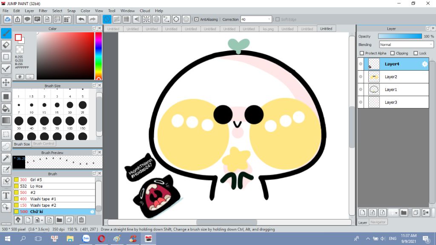Turn snap off with the blue icon
This screenshot has height=245, width=436.
click(x=107, y=19)
